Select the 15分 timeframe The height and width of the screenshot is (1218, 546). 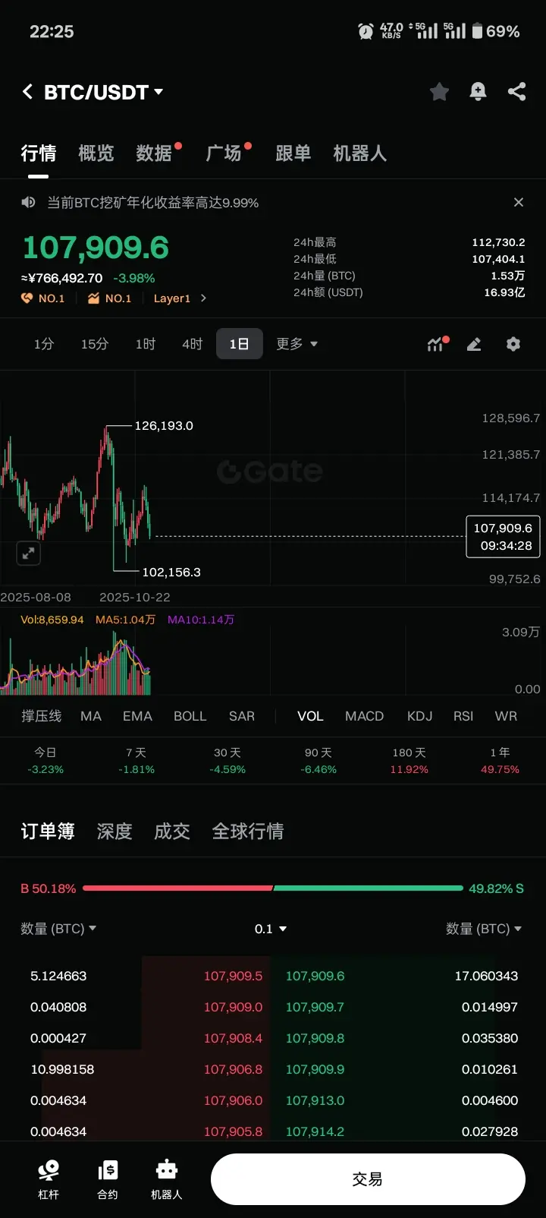95,344
